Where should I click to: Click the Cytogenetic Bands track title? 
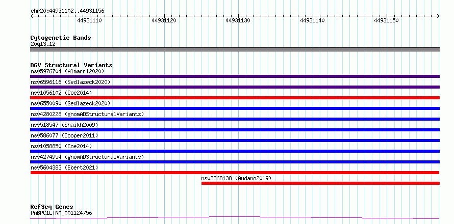[x=61, y=38]
